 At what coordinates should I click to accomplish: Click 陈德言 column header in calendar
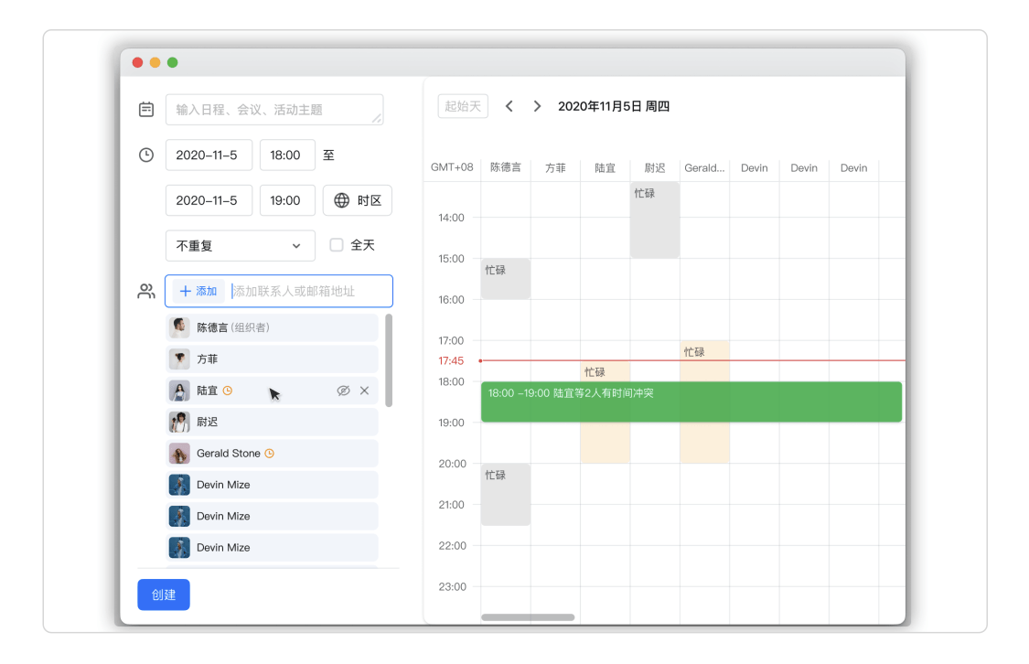[505, 167]
